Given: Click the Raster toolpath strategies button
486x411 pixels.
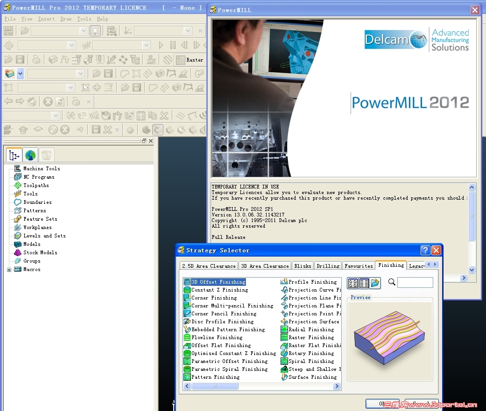Looking at the screenshot, I should (x=189, y=60).
